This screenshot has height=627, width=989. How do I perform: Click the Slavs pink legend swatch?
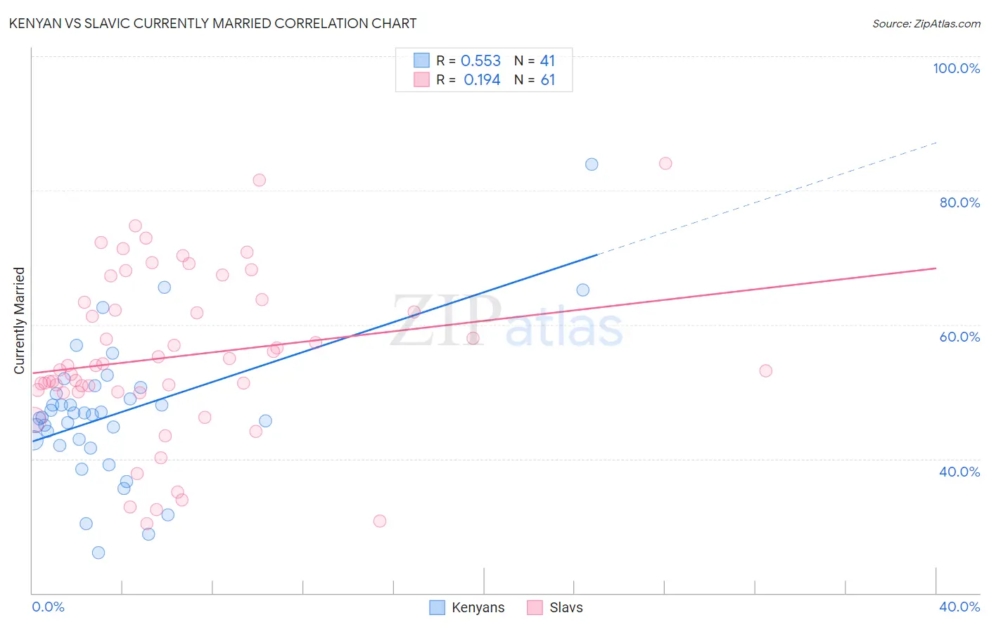535,607
